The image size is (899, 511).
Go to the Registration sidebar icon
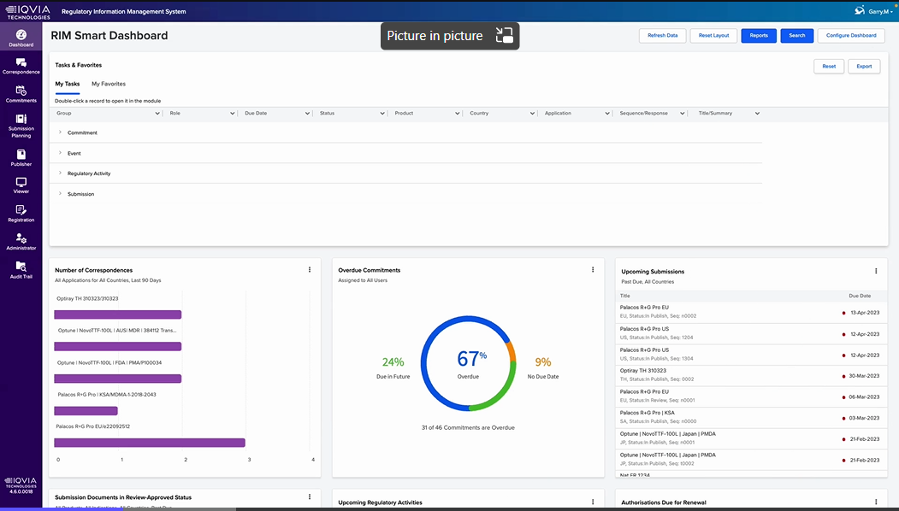tap(21, 211)
